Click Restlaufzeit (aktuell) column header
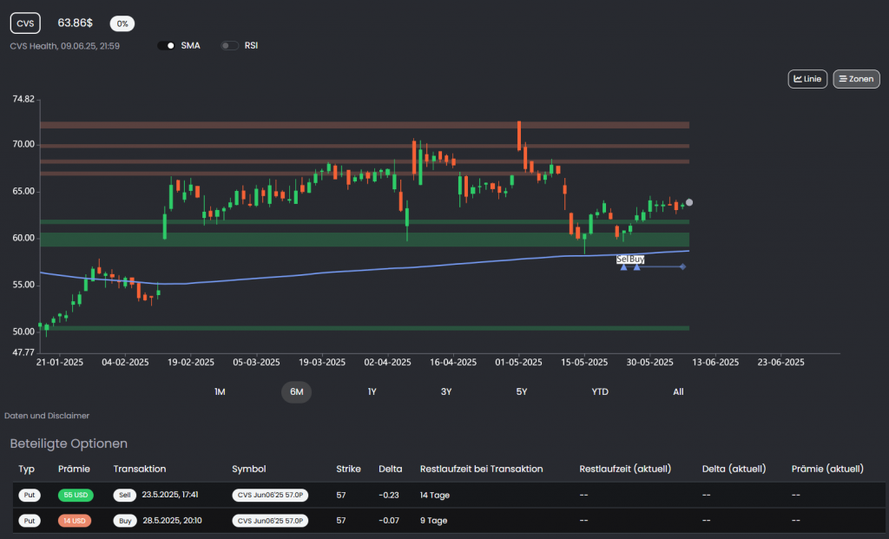This screenshot has height=539, width=889. tap(625, 469)
